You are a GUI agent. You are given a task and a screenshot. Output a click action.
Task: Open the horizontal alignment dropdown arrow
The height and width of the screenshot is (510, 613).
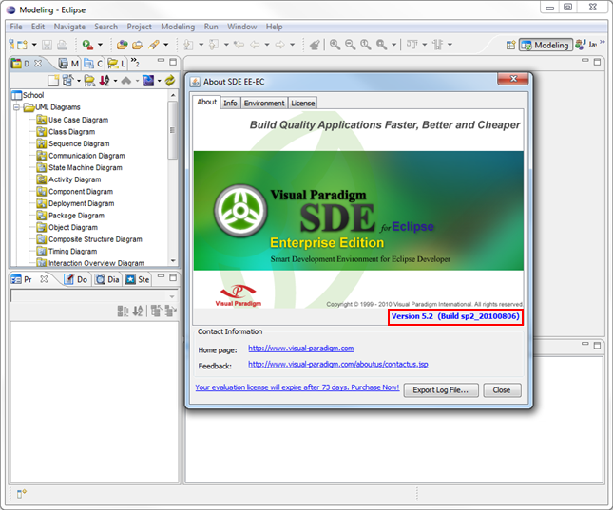pyautogui.click(x=424, y=45)
